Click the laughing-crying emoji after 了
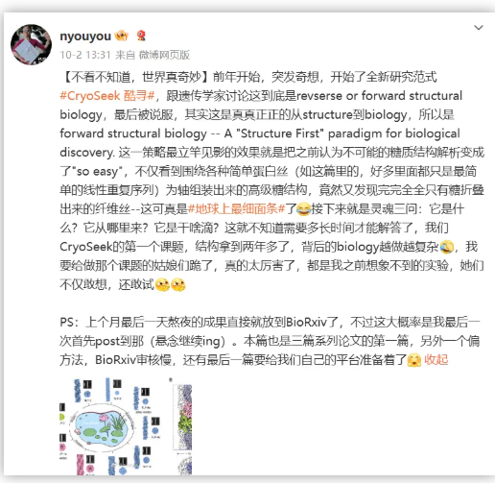This screenshot has width=495, height=483. click(x=303, y=209)
